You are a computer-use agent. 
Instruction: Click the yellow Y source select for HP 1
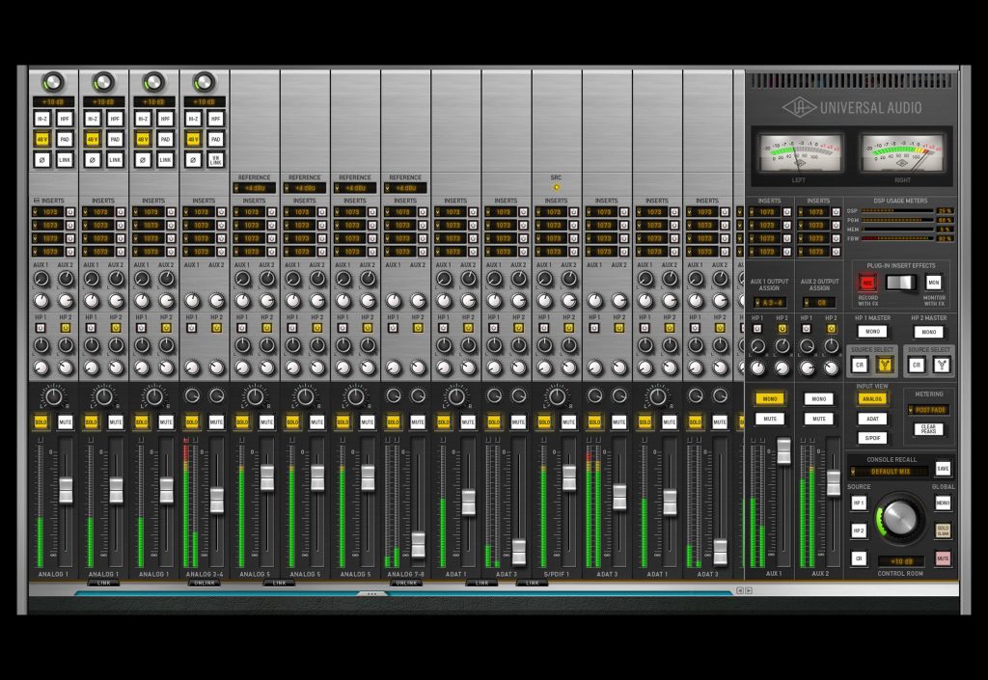tap(885, 364)
